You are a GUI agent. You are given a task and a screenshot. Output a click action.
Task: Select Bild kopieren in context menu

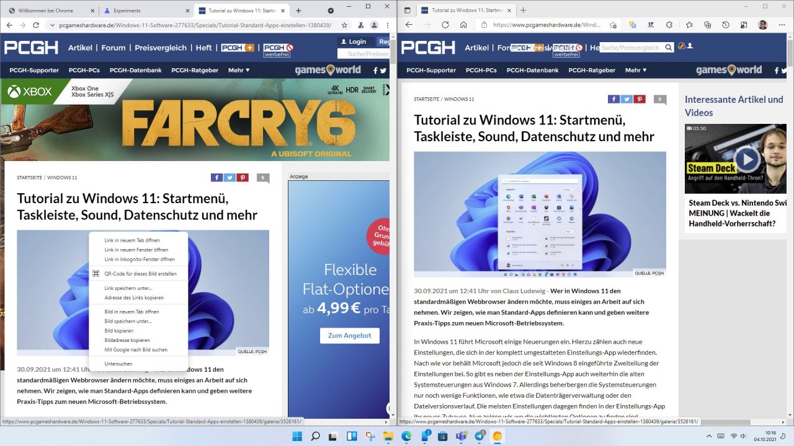click(x=138, y=331)
